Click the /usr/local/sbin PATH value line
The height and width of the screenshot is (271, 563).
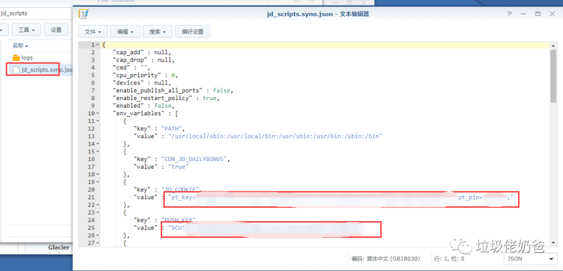point(258,136)
